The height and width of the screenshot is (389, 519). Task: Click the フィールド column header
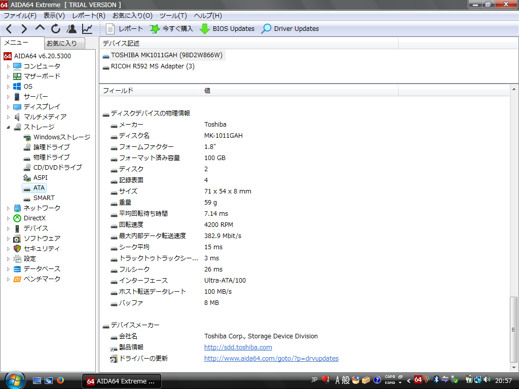(150, 90)
